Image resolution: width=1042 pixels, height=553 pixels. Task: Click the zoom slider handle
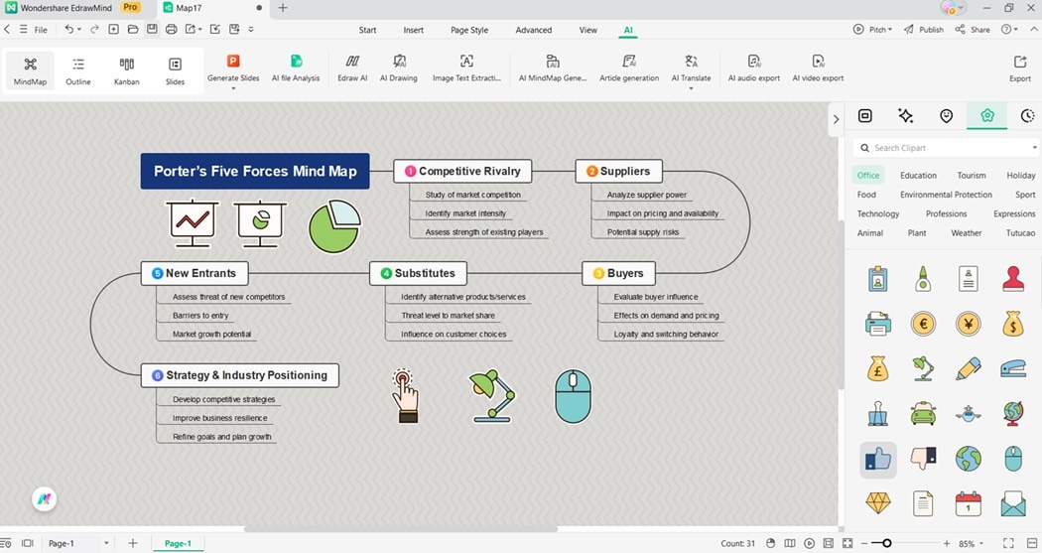click(886, 544)
